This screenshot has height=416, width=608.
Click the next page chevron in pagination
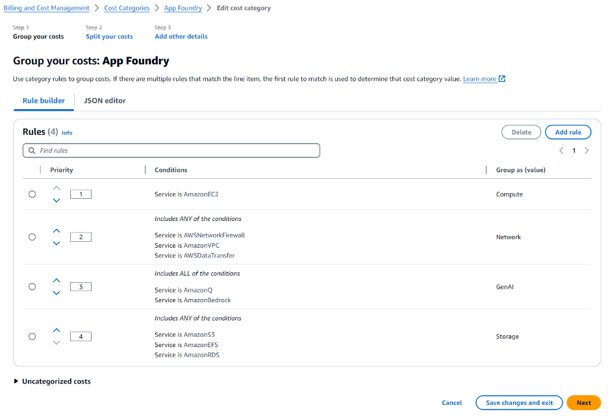point(587,150)
